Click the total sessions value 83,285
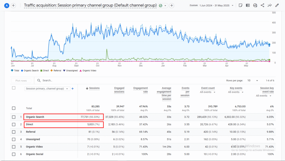This screenshot has height=161, width=285. (95, 106)
